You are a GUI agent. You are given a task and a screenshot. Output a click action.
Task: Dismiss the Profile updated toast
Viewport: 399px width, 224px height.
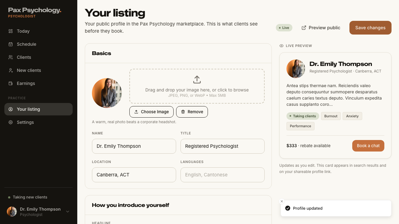point(282,201)
